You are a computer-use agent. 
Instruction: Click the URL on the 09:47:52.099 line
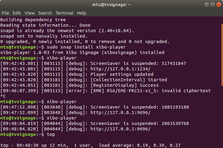click(x=120, y=113)
